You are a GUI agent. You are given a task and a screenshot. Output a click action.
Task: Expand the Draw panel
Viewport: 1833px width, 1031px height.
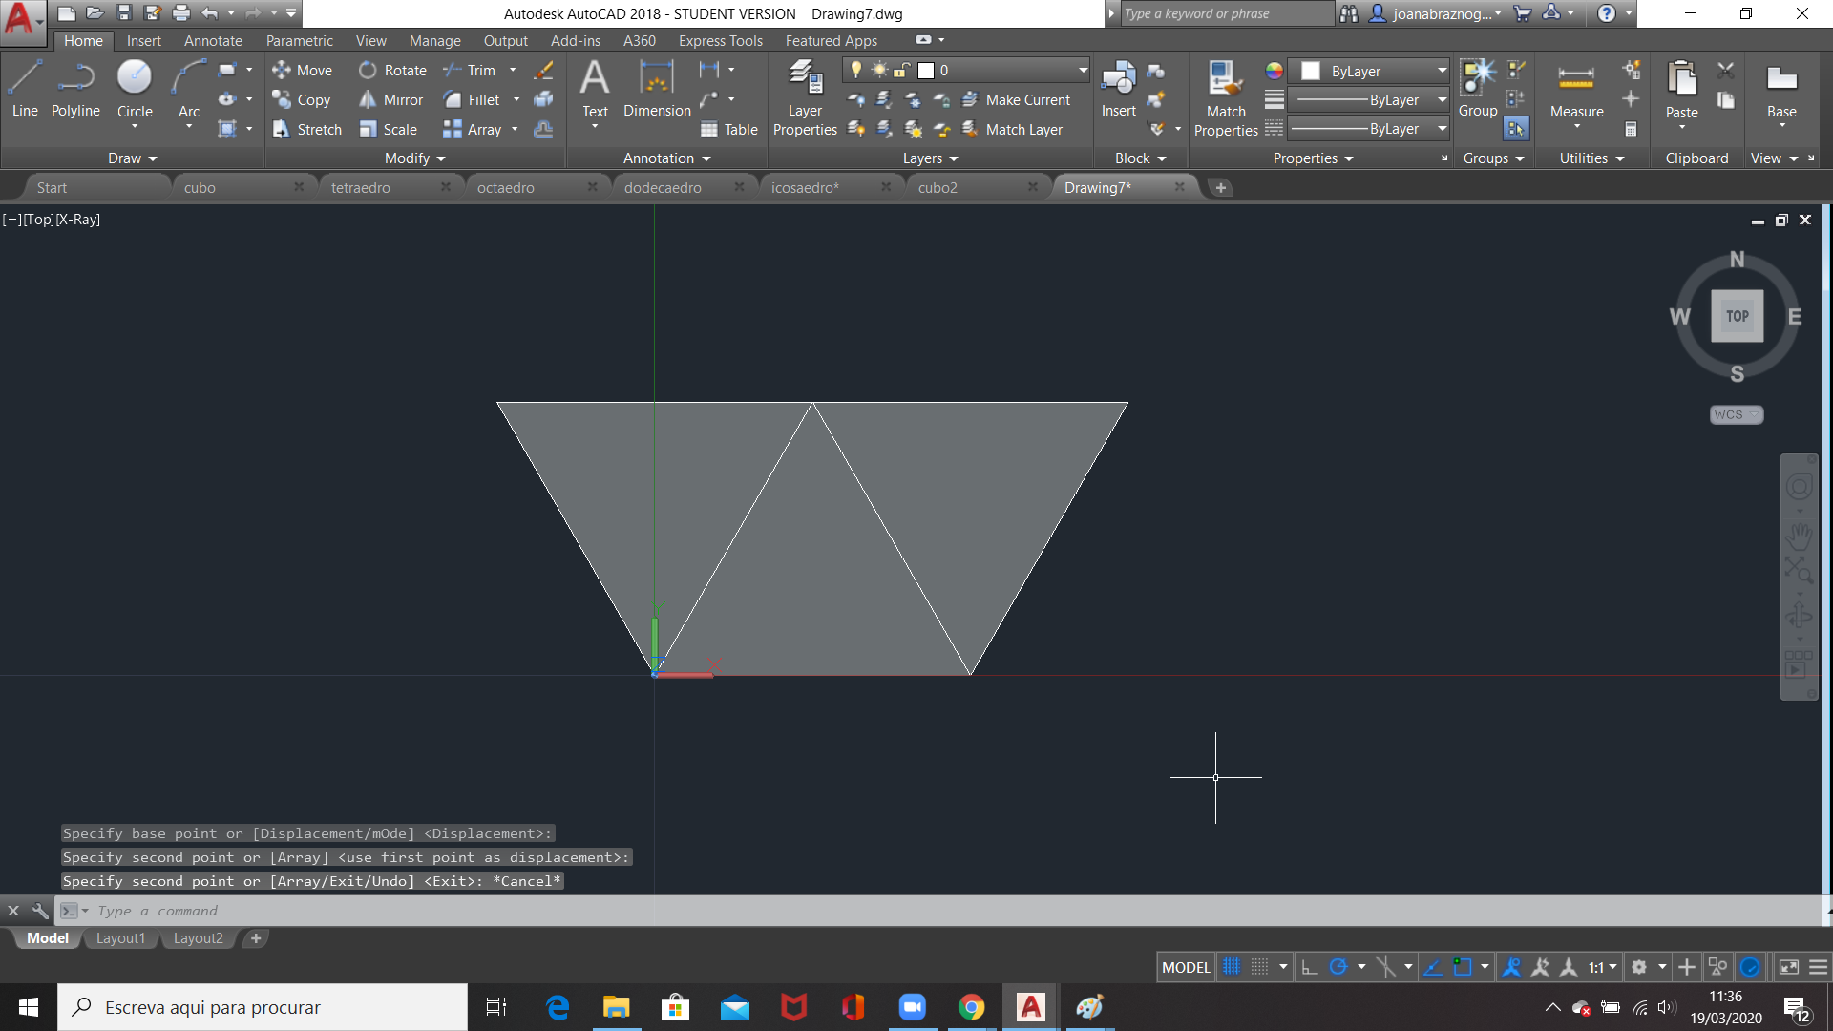[133, 158]
